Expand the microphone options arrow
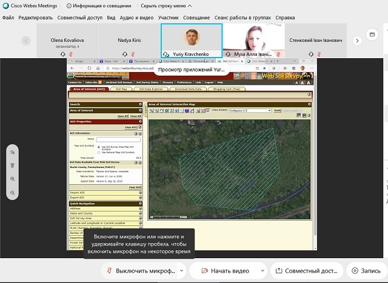 (x=181, y=270)
